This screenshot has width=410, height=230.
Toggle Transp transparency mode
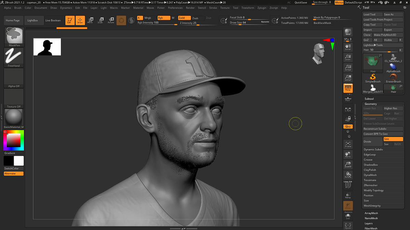(348, 195)
